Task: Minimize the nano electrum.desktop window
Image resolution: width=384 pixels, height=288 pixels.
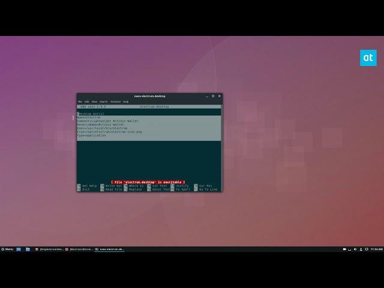Action: [x=207, y=96]
